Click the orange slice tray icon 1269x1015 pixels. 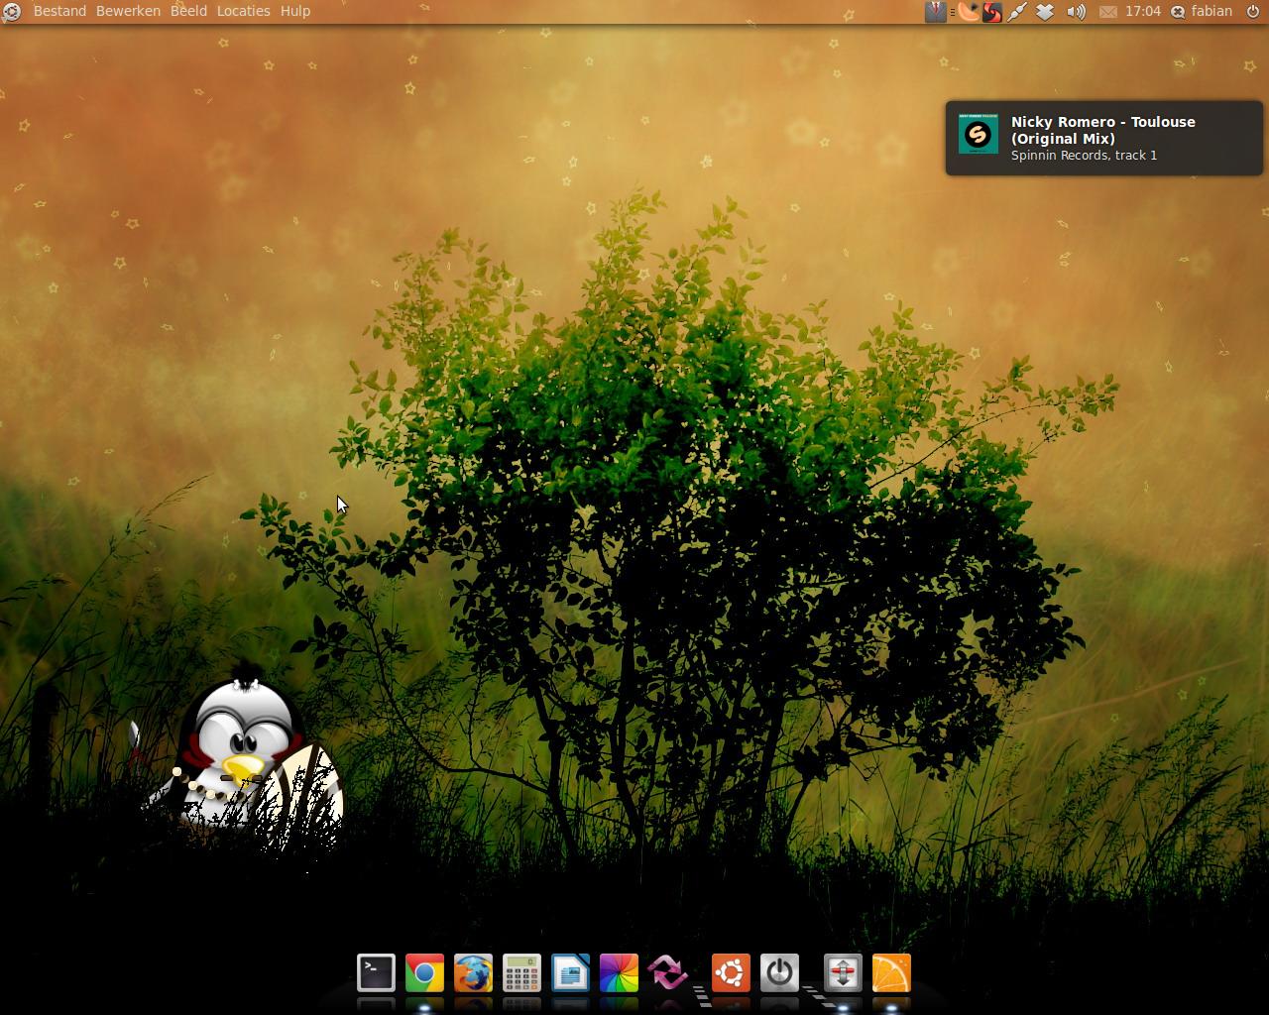click(x=968, y=11)
